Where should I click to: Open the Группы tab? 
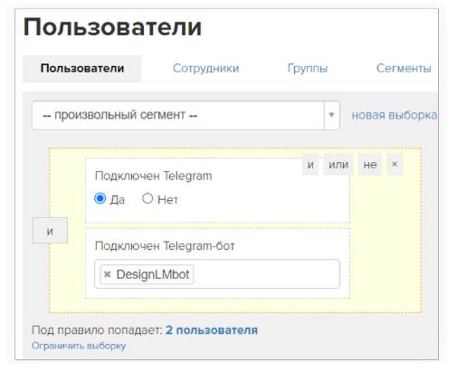308,69
